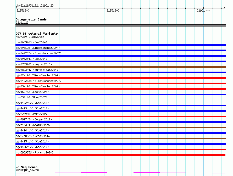Click the gray 22q11.22 cytogenetic band bar

click(x=120, y=25)
